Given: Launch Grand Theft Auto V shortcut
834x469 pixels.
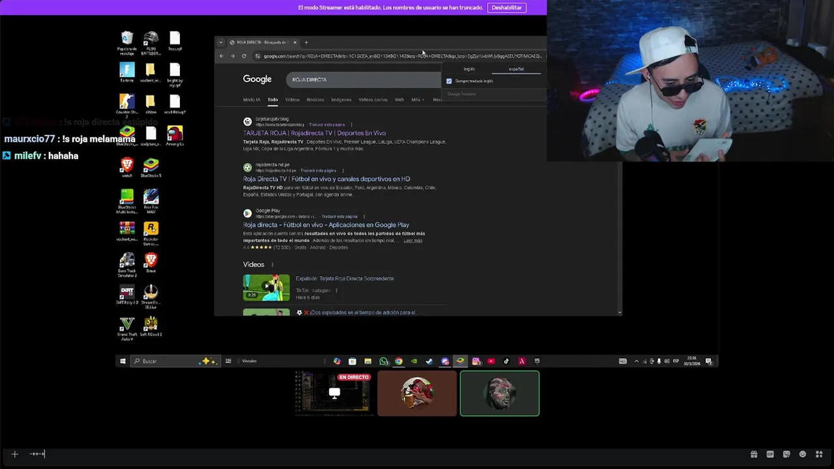Looking at the screenshot, I should [x=127, y=328].
